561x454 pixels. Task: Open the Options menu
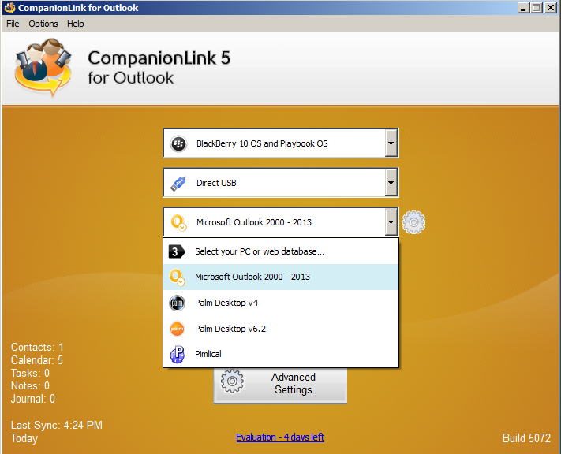click(43, 24)
